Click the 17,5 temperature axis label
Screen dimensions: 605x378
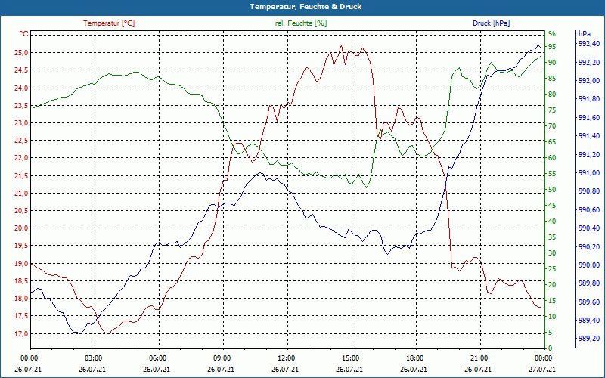pos(21,316)
